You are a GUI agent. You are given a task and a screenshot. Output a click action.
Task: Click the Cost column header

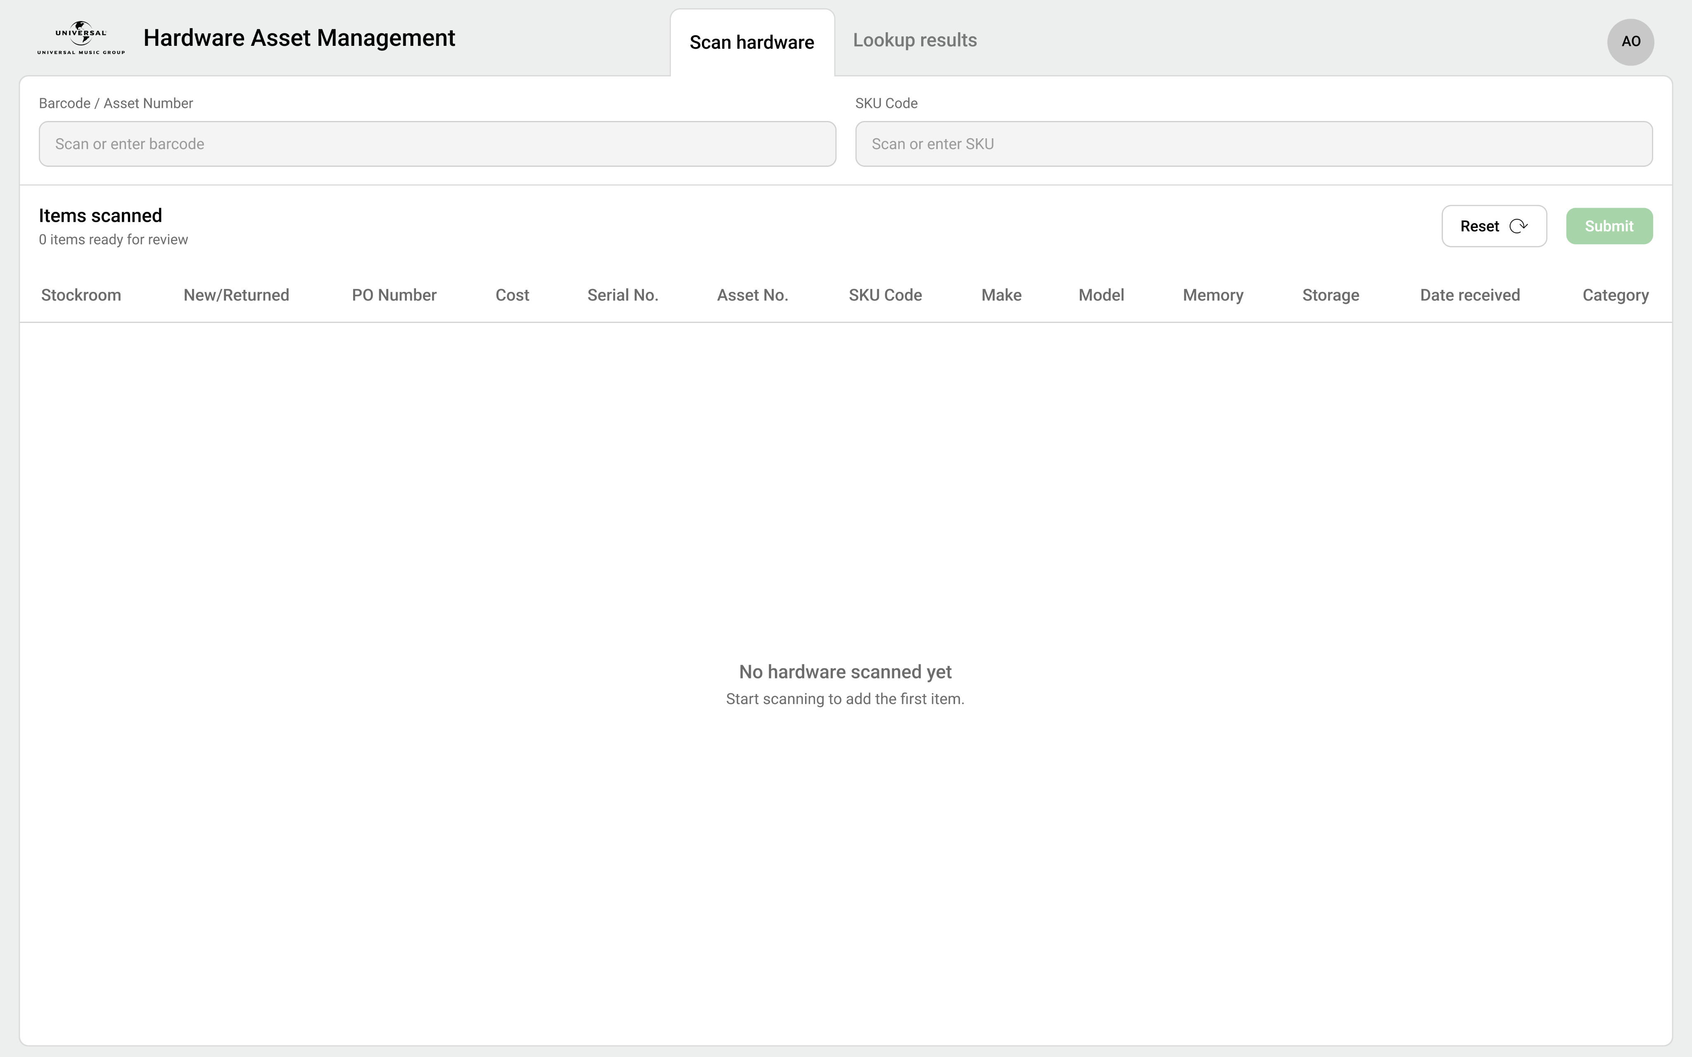tap(513, 295)
